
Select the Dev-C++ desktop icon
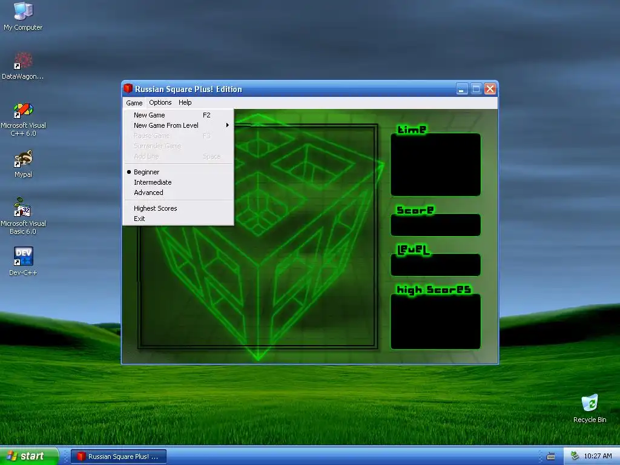pos(23,261)
